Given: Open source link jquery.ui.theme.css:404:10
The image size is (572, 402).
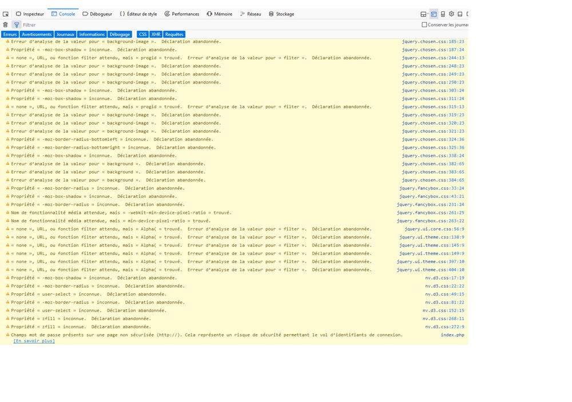Looking at the screenshot, I should tap(431, 269).
